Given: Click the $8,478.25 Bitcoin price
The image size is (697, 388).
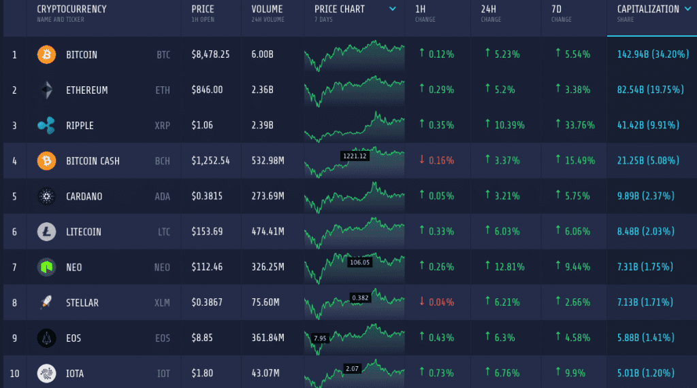Looking at the screenshot, I should point(210,54).
